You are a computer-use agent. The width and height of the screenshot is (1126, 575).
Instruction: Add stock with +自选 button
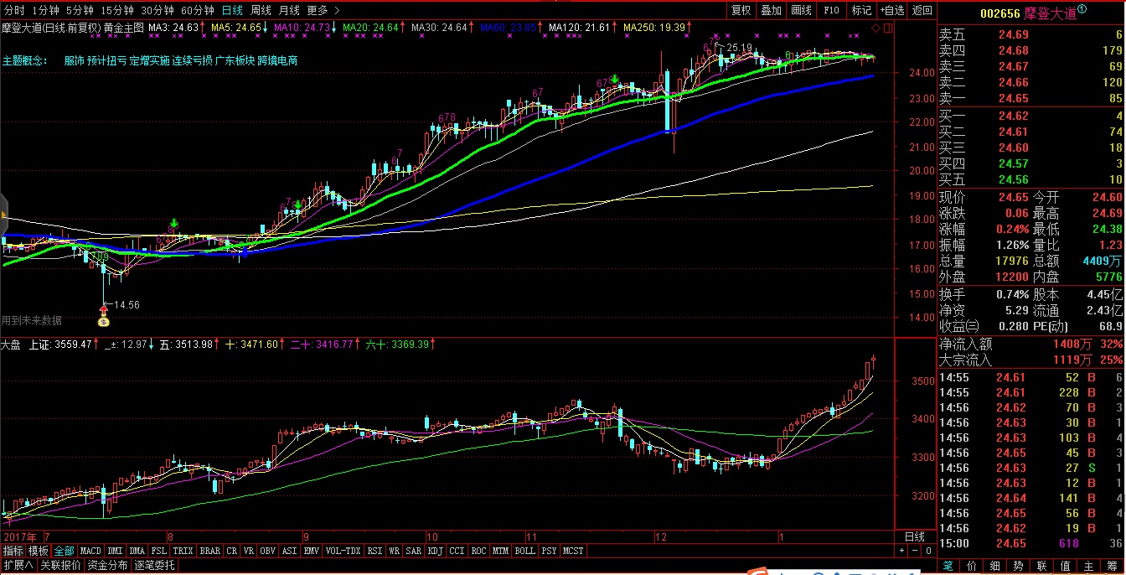coord(891,10)
